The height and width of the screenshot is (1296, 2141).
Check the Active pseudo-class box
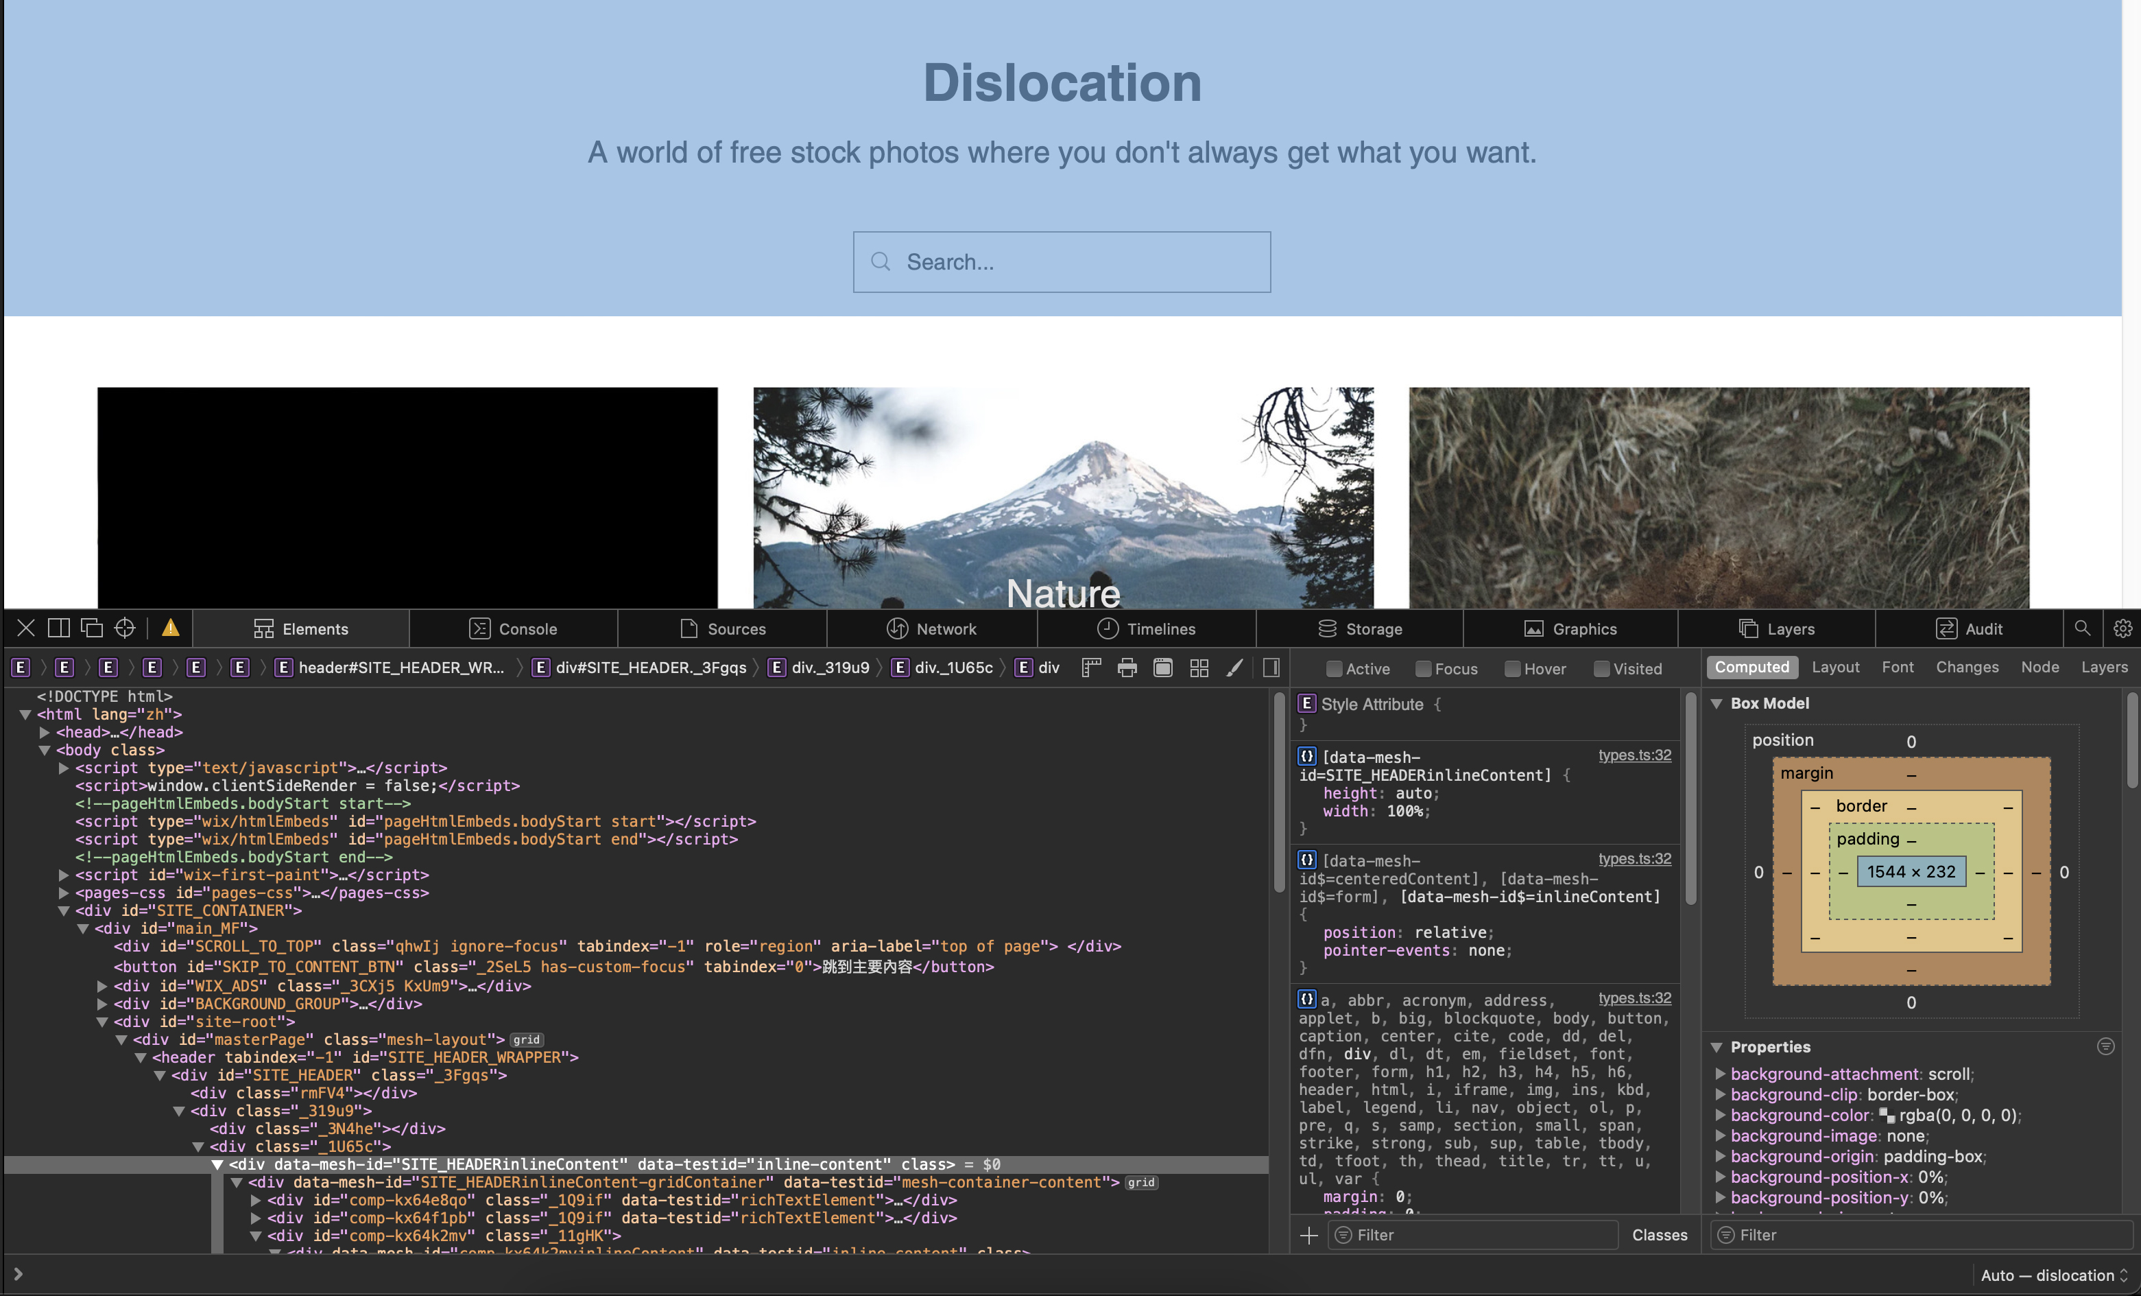pos(1334,670)
